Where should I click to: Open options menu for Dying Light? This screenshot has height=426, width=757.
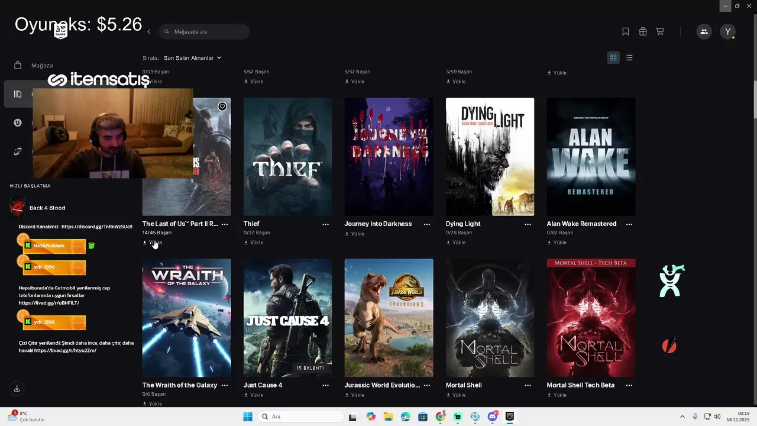528,224
